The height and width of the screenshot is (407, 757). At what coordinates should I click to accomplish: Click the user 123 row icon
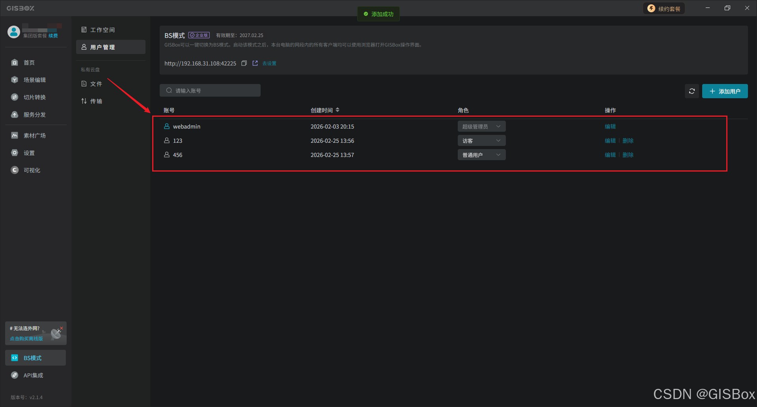167,140
